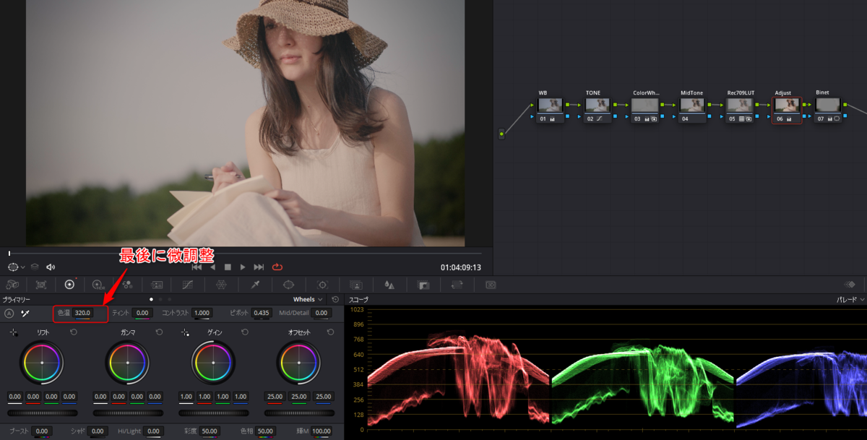Toggle the loop playback button

pos(277,267)
